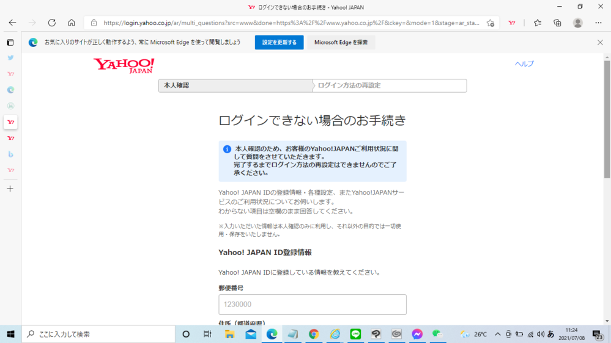Switch to the Twitter vertical tab
611x343 pixels.
10,57
